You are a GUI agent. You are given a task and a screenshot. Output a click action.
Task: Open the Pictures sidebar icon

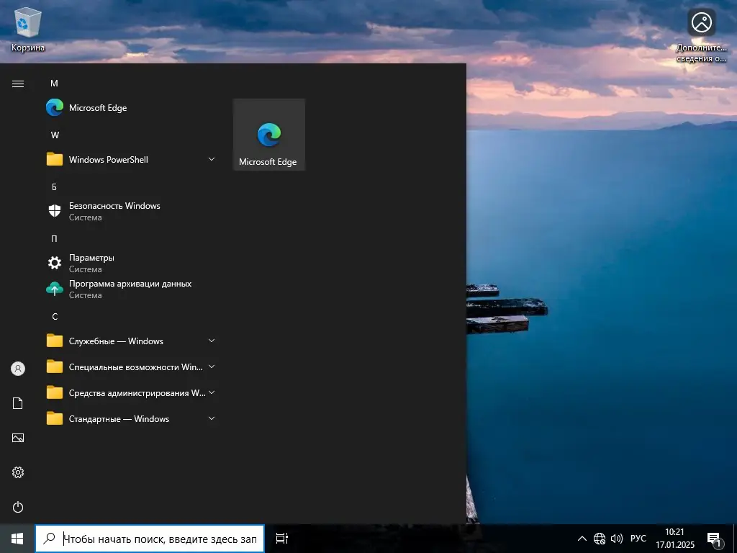coord(17,438)
